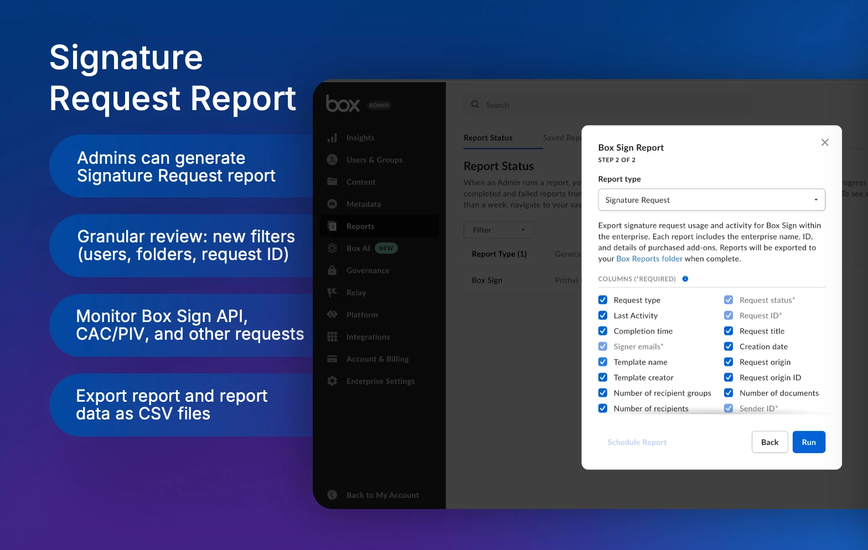This screenshot has height=550, width=868.
Task: Click the blue Run button
Action: pos(809,442)
